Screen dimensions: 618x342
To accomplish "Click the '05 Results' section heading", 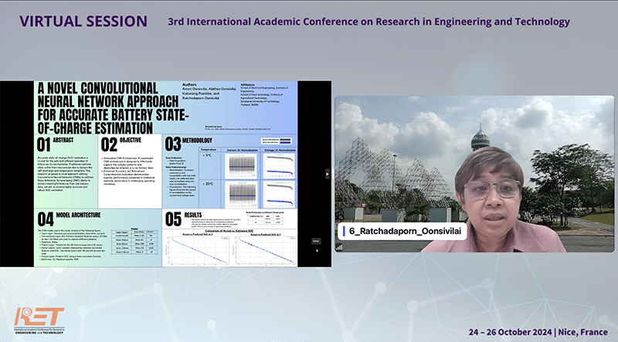I will click(184, 218).
